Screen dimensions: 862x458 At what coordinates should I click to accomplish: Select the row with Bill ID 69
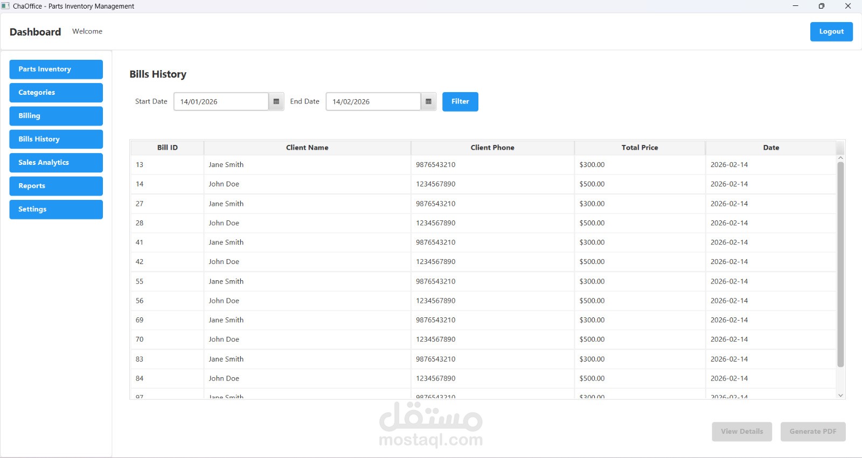483,320
